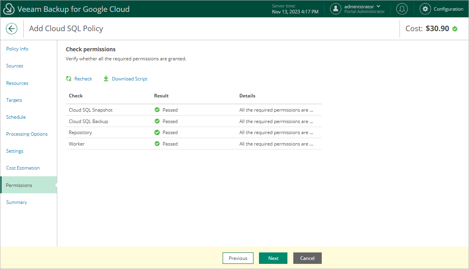The image size is (469, 269).
Task: Click the Recheck refresh icon
Action: tap(69, 78)
